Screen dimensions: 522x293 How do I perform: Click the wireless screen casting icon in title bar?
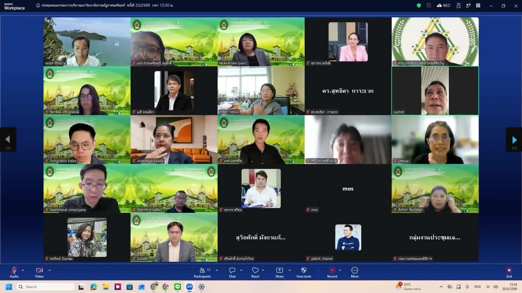coord(458,6)
